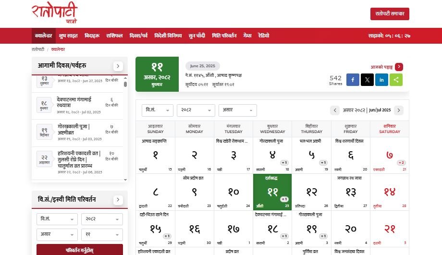Click red arrow beside आजको पञ्चाङ्ग
Screen dimensions: 442x255
[x=399, y=67]
